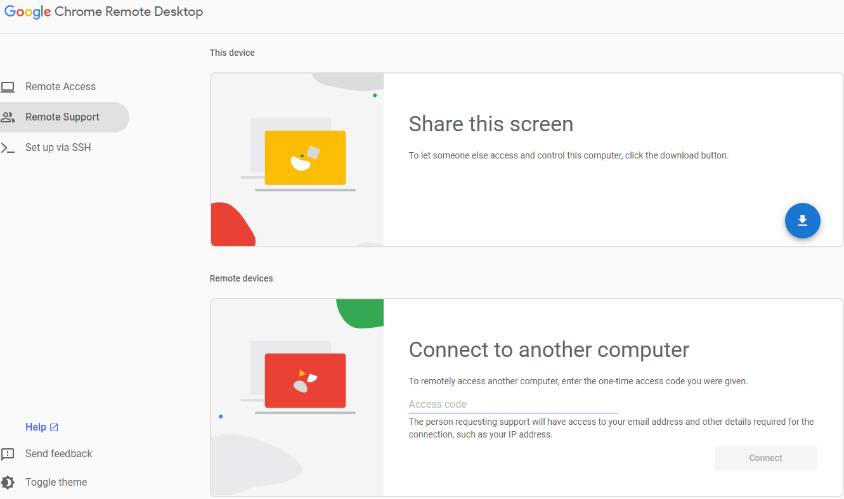Click the yellow Share screen illustration
This screenshot has width=844, height=499.
[x=297, y=160]
